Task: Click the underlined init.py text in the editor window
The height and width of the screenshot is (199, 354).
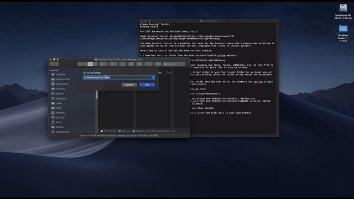Action: point(258,82)
